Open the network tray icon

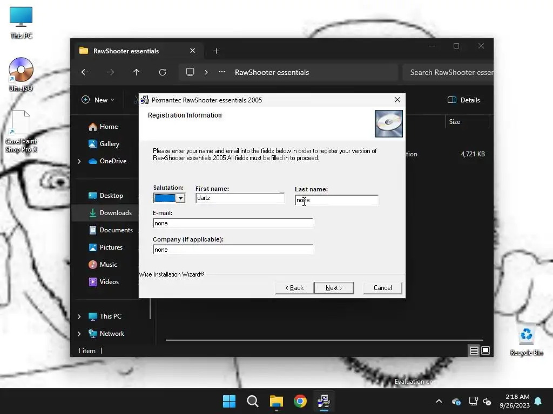pyautogui.click(x=473, y=401)
